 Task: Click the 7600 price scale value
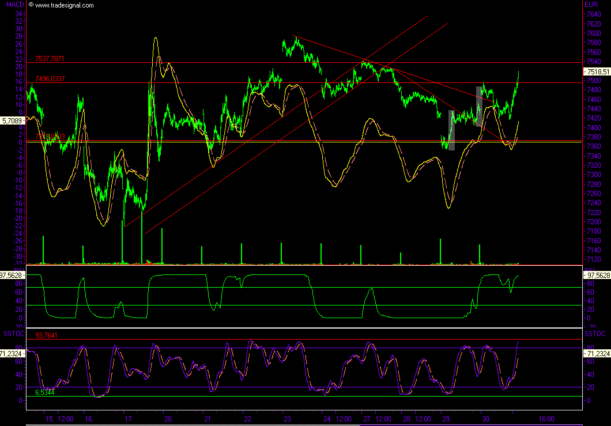pos(591,33)
